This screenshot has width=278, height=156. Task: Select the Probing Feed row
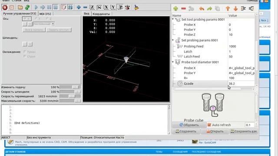213,46
